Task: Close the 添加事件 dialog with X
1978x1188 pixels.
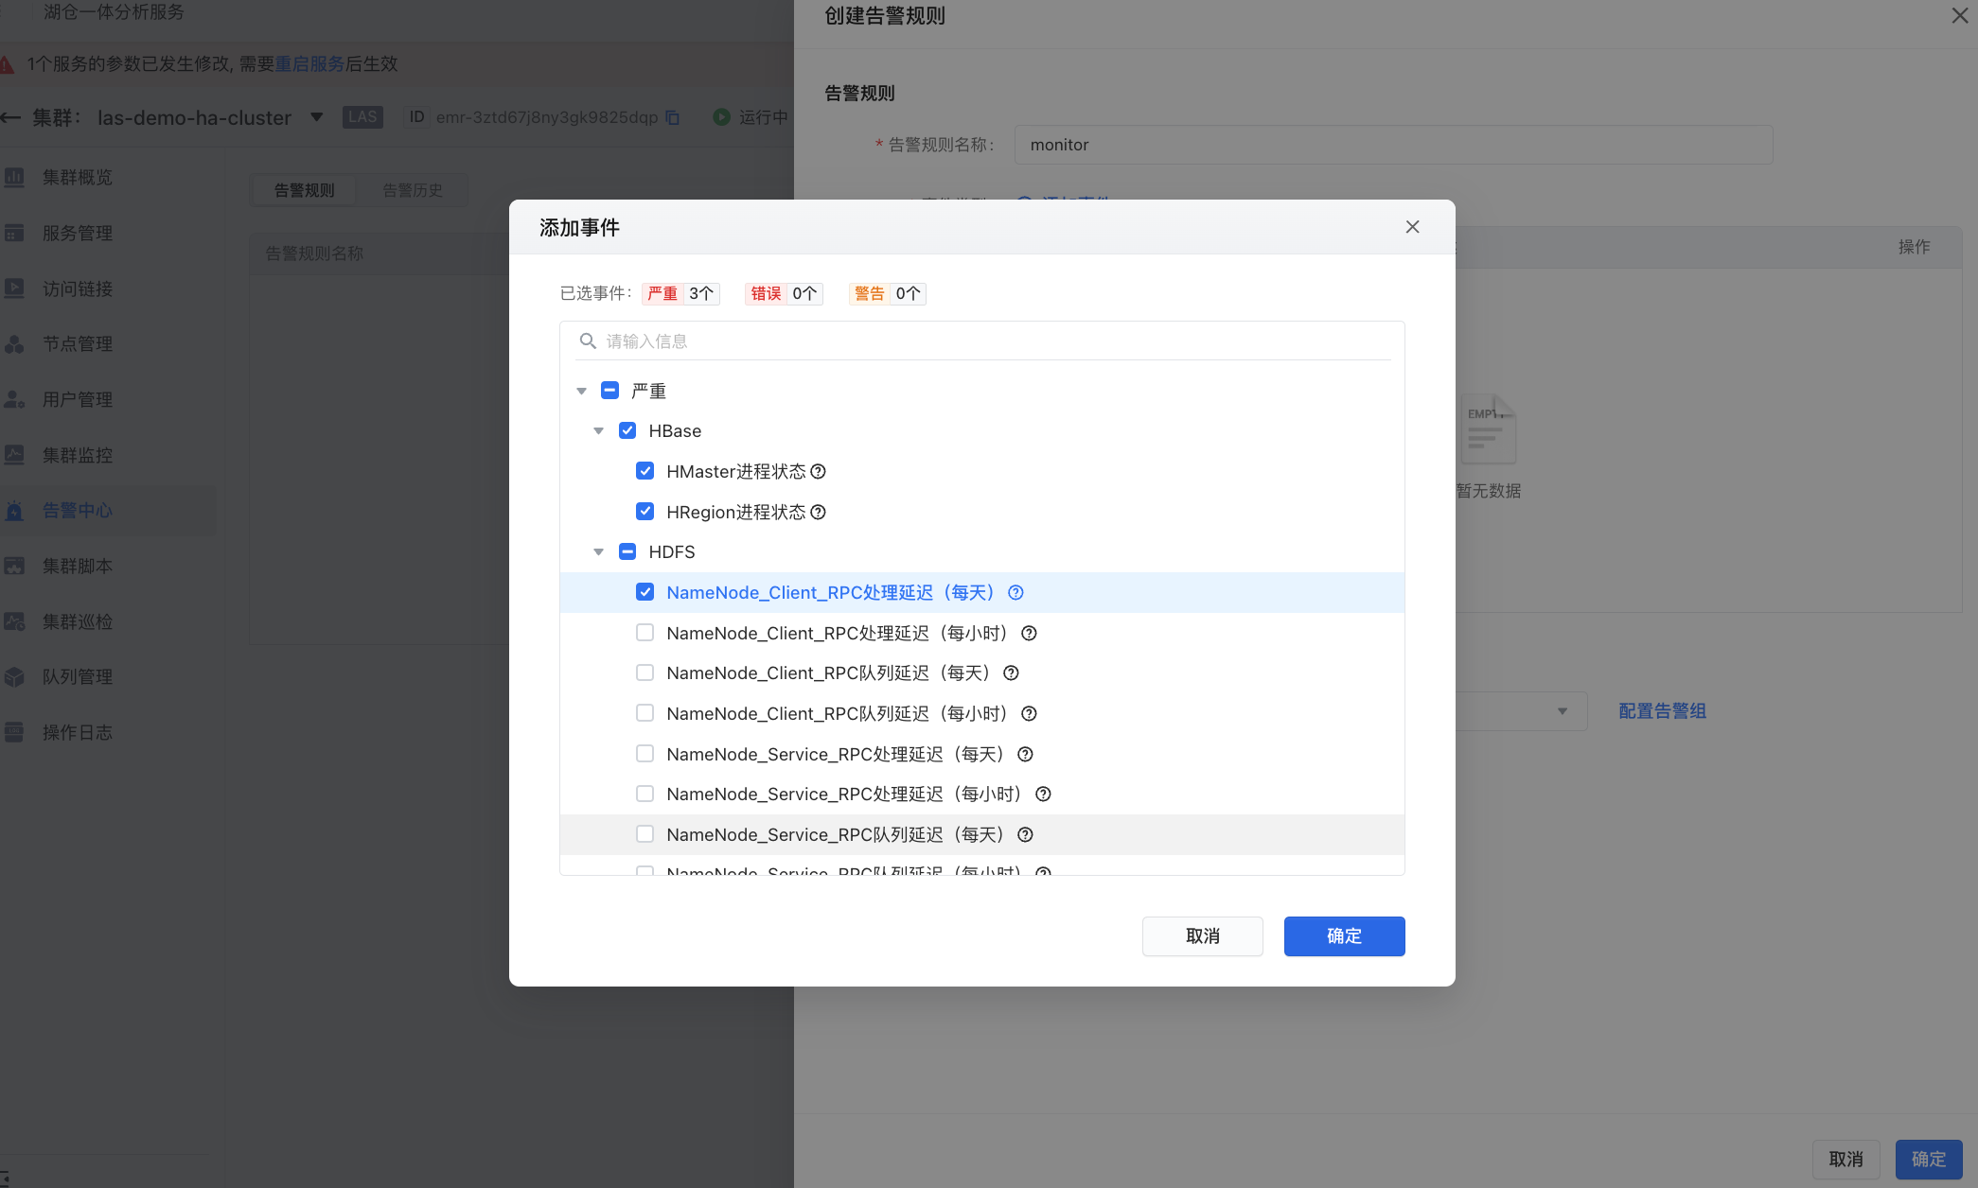Action: tap(1412, 226)
